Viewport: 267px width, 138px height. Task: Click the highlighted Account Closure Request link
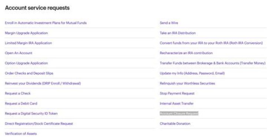click(x=179, y=113)
